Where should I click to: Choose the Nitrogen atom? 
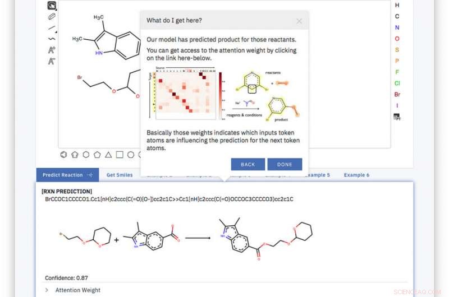click(397, 27)
